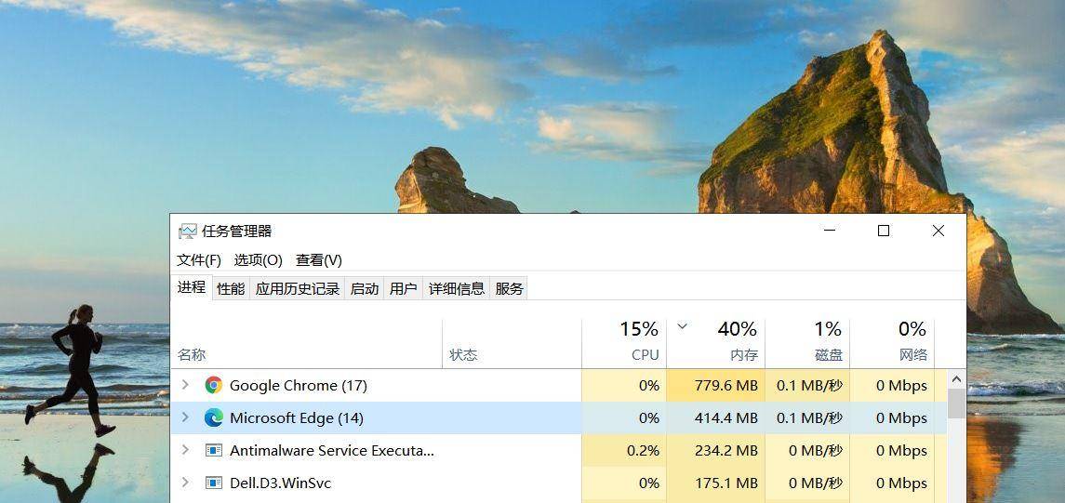1065x503 pixels.
Task: Expand the Google Chrome process group
Action: tap(185, 385)
